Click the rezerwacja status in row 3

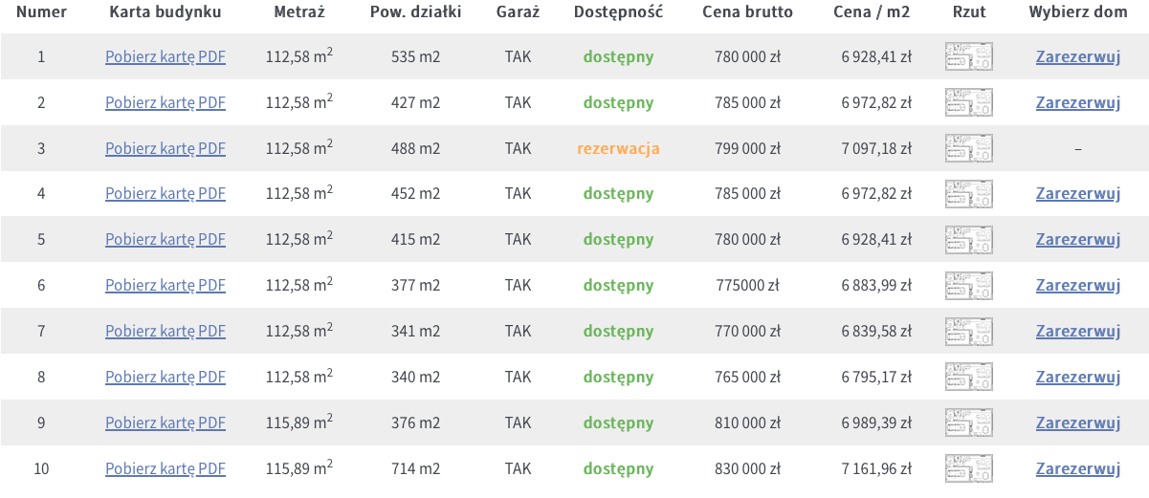pyautogui.click(x=618, y=149)
